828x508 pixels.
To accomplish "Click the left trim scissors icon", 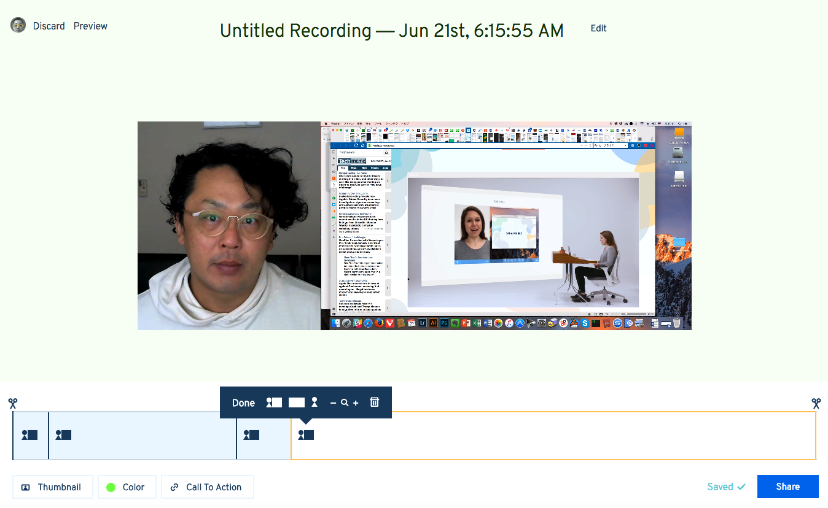I will [x=13, y=403].
